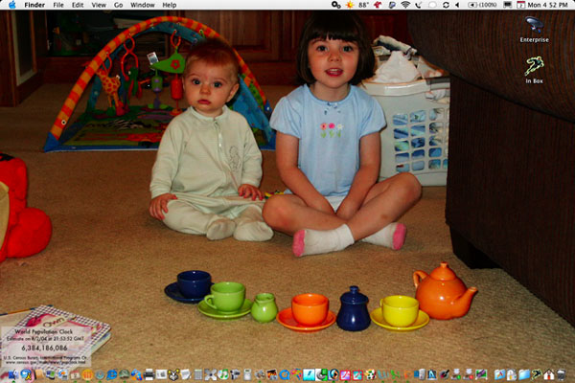Image resolution: width=575 pixels, height=383 pixels.
Task: Open the clapperboard movie Dock icon
Action: (272, 374)
